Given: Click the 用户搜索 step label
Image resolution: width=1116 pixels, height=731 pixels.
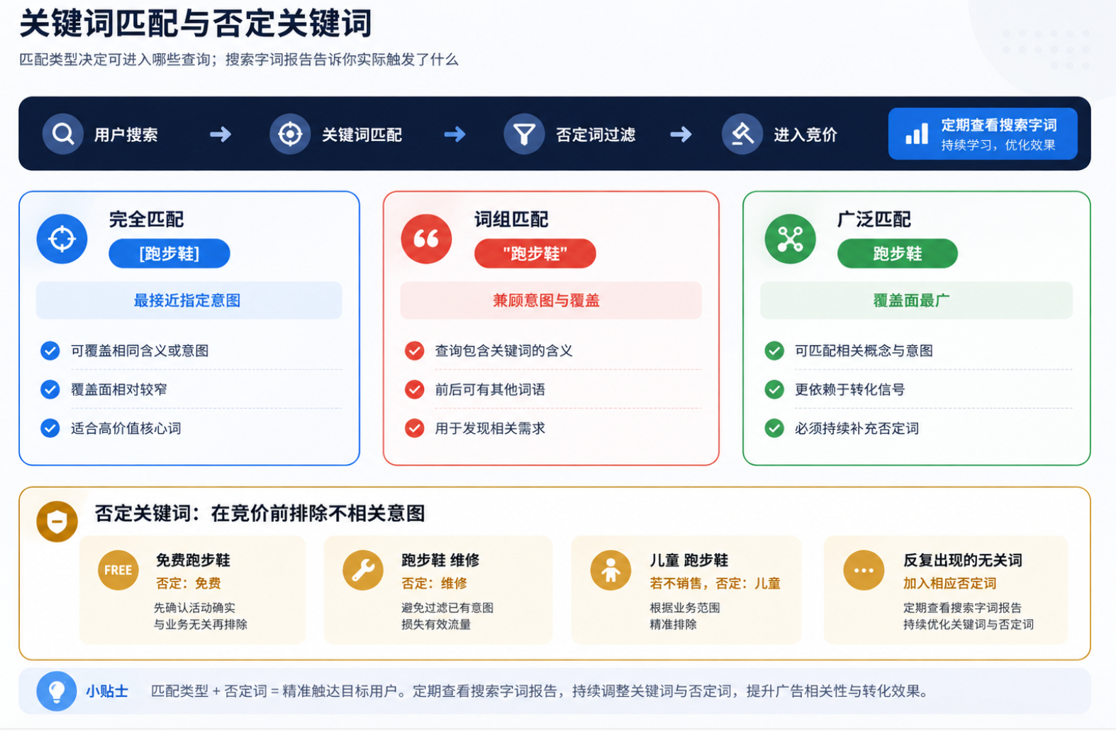Looking at the screenshot, I should click(x=126, y=135).
